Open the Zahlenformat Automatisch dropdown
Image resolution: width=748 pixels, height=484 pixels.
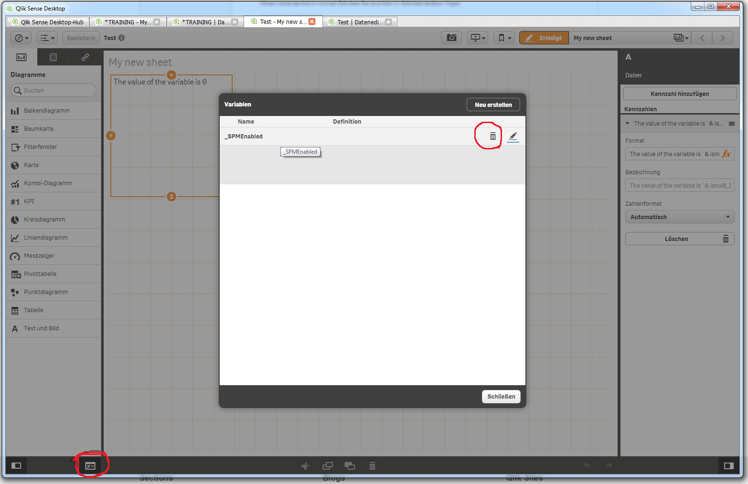point(680,217)
